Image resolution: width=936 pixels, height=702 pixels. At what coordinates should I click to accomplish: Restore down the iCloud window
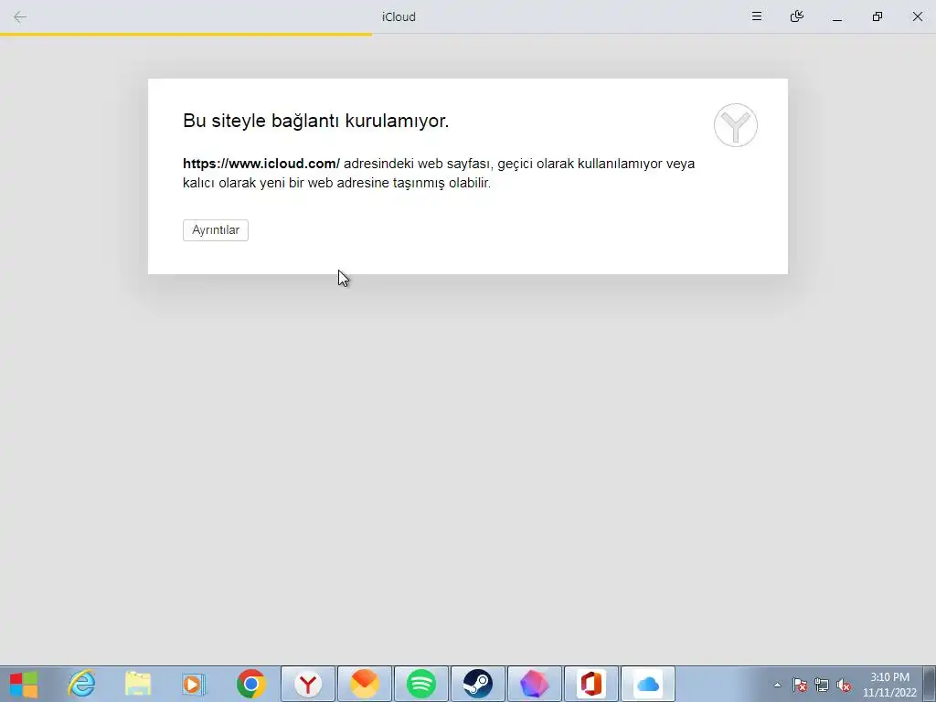pos(877,16)
